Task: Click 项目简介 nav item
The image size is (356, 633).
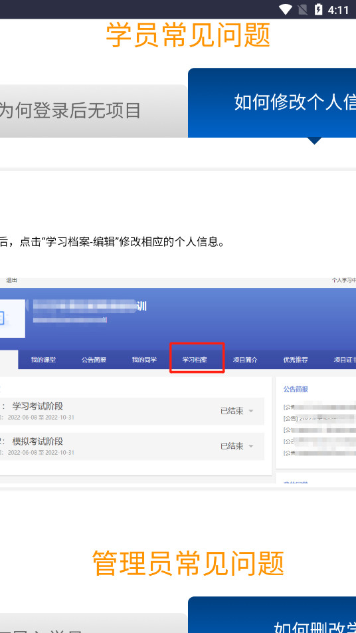Action: (x=245, y=360)
